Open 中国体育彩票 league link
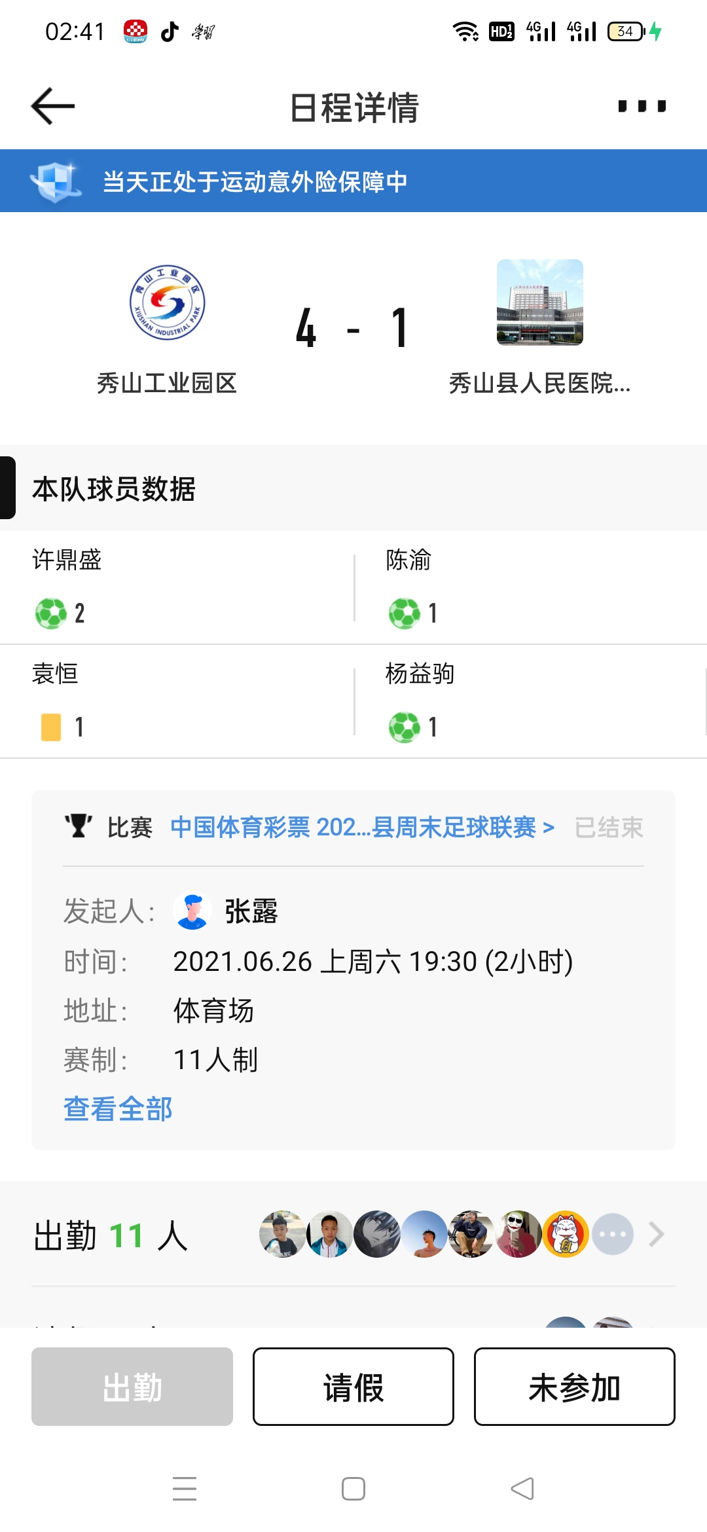The image size is (707, 1532). click(362, 828)
